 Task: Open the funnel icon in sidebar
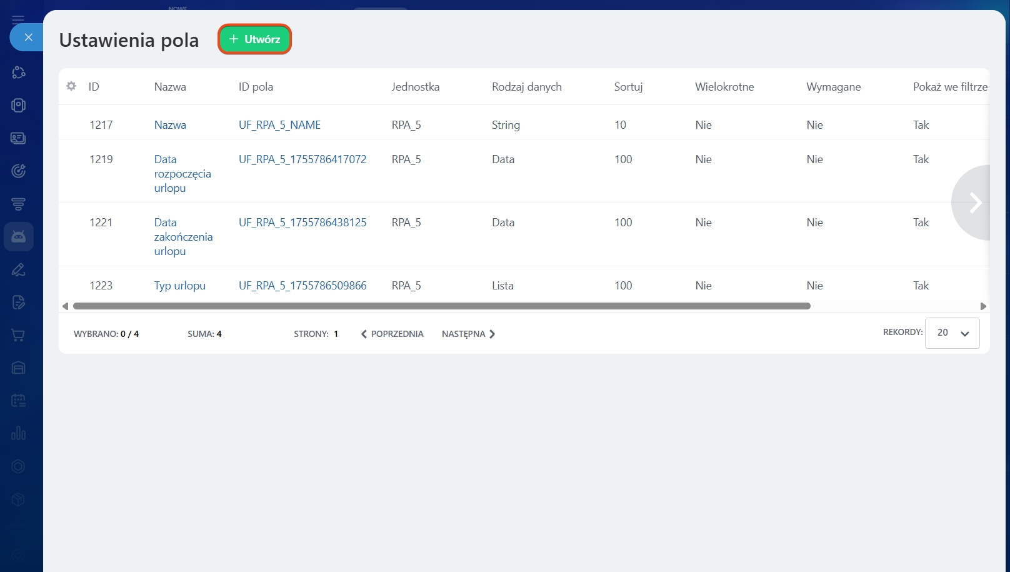[x=19, y=204]
